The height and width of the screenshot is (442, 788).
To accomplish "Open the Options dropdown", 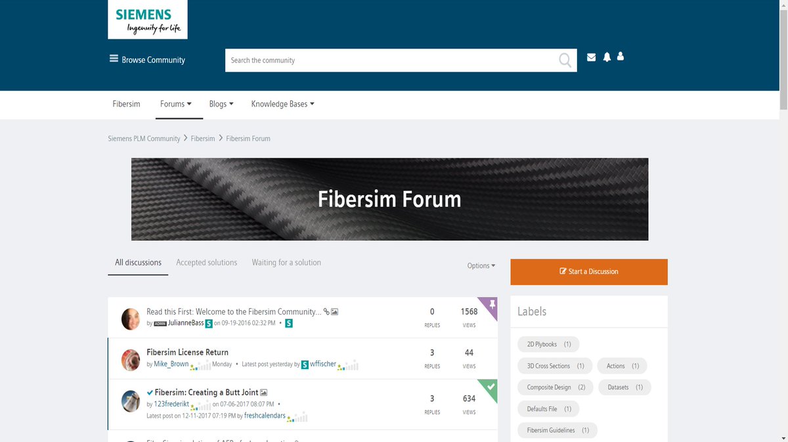I will tap(481, 266).
